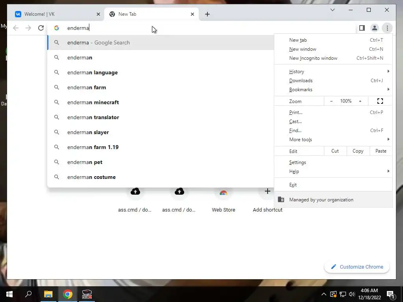Image resolution: width=403 pixels, height=302 pixels.
Task: Click the VK favicon on the Welcome tab
Action: 18,14
